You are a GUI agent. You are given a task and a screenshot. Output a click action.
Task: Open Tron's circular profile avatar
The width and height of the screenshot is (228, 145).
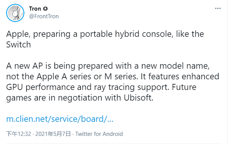[15, 13]
